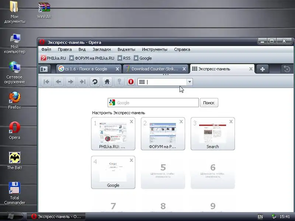Click Настроить Экспресс-панель link
Screen dimensions: 295x221
tap(118, 113)
